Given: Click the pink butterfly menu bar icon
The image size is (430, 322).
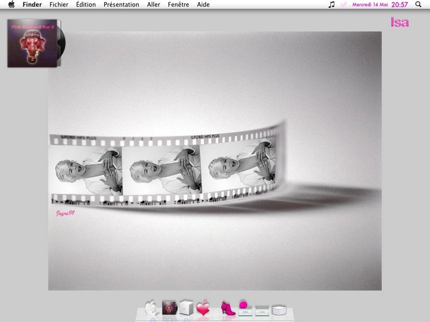Looking at the screenshot, I should point(343,4).
